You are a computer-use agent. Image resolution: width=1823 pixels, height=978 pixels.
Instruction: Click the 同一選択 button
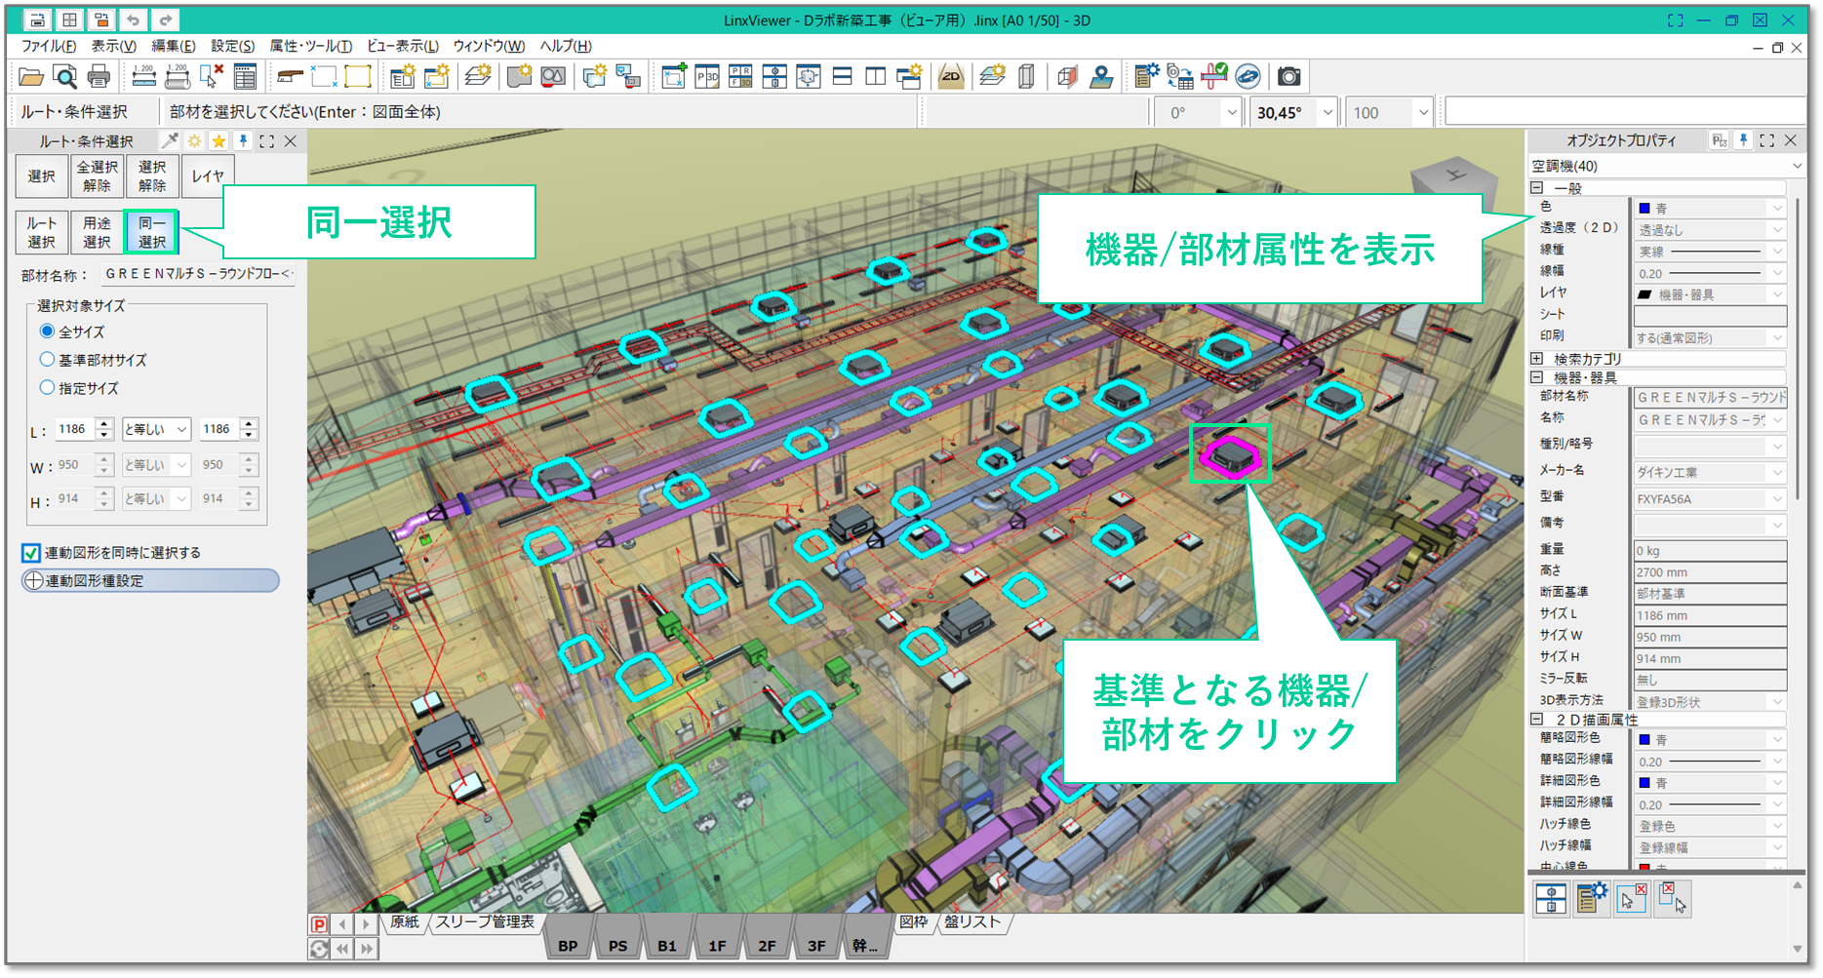click(152, 233)
